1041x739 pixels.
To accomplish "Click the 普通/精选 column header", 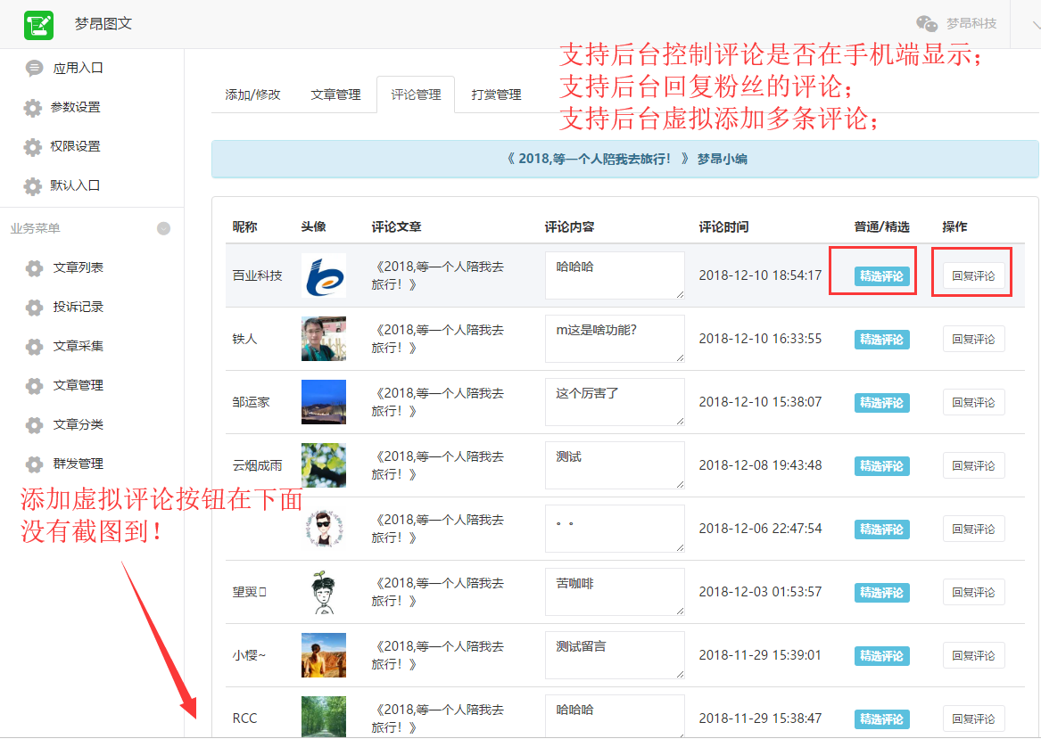I will point(881,227).
